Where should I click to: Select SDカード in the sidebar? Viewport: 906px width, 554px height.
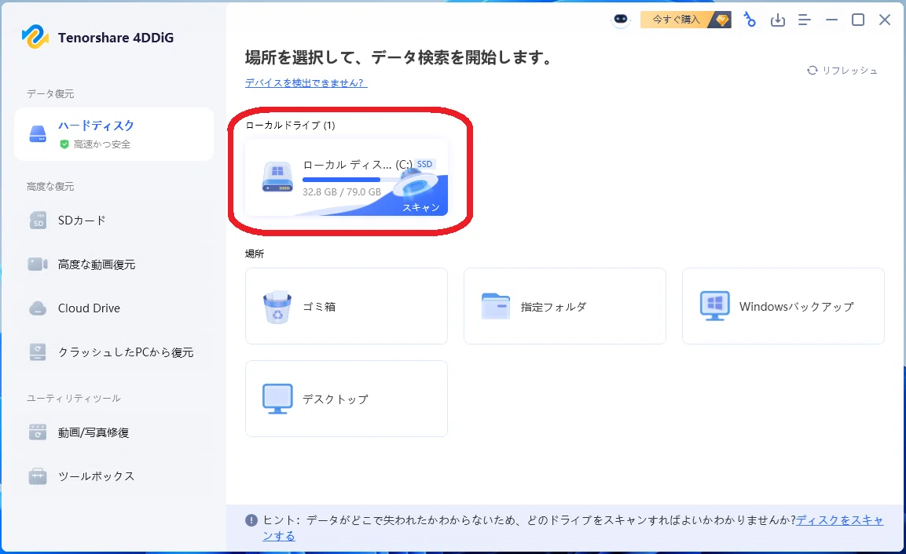tap(114, 221)
